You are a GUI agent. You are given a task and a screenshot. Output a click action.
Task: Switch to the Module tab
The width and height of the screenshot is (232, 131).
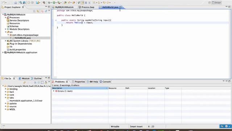coord(24,79)
